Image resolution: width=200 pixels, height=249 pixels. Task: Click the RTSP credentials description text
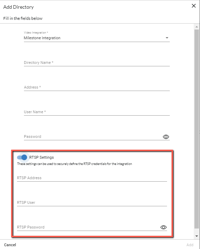click(x=74, y=164)
